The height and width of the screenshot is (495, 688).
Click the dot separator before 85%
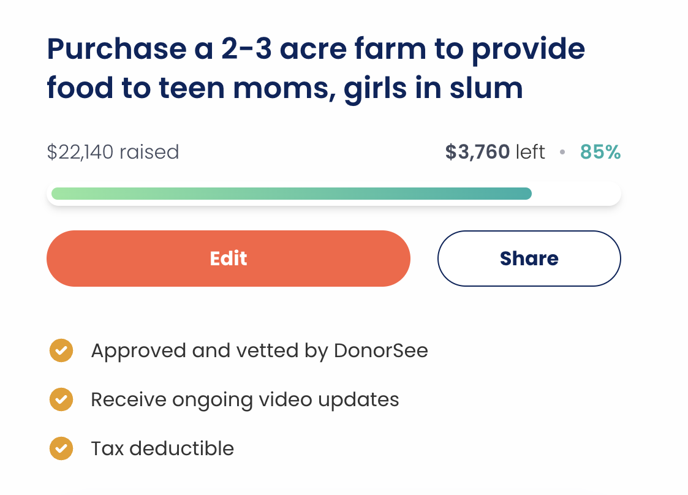click(562, 153)
